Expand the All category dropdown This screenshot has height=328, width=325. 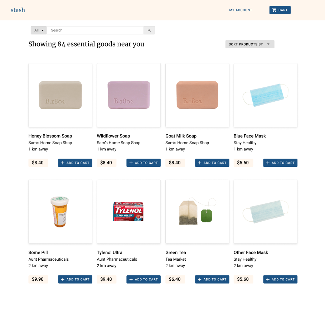click(39, 30)
